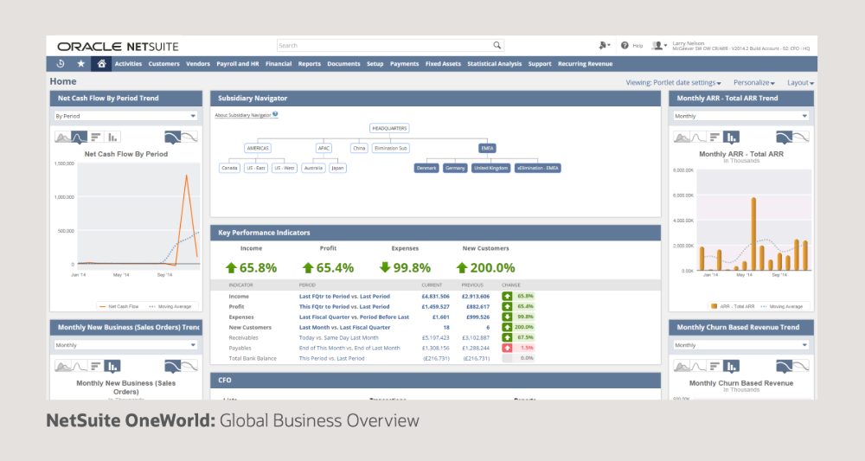This screenshot has height=461, width=865.
Task: Toggle Moving Average legend in Net Cash Flow chart
Action: click(170, 306)
